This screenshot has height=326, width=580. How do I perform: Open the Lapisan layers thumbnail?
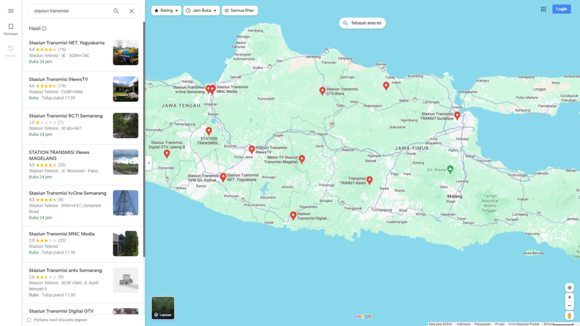point(163,308)
